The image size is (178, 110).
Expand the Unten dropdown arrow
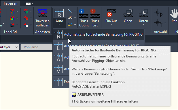[x=143, y=24]
